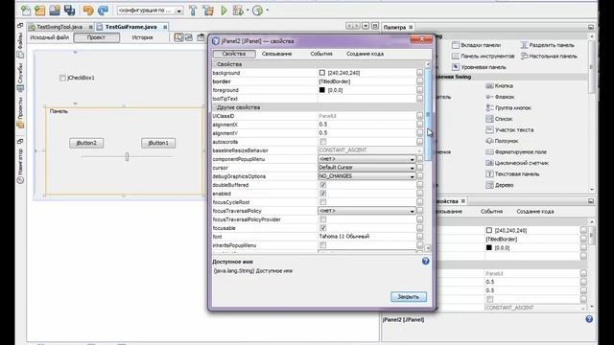This screenshot has height=345, width=614.
Task: Switch to Исходный файл view
Action: pyautogui.click(x=49, y=37)
